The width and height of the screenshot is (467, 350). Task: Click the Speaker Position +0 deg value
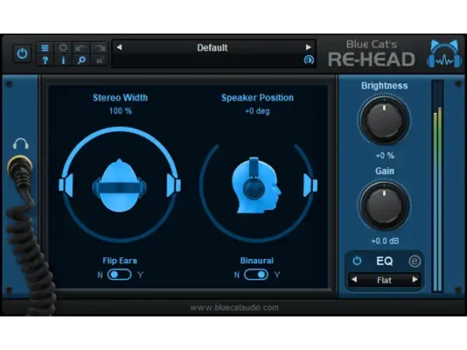[x=257, y=111]
